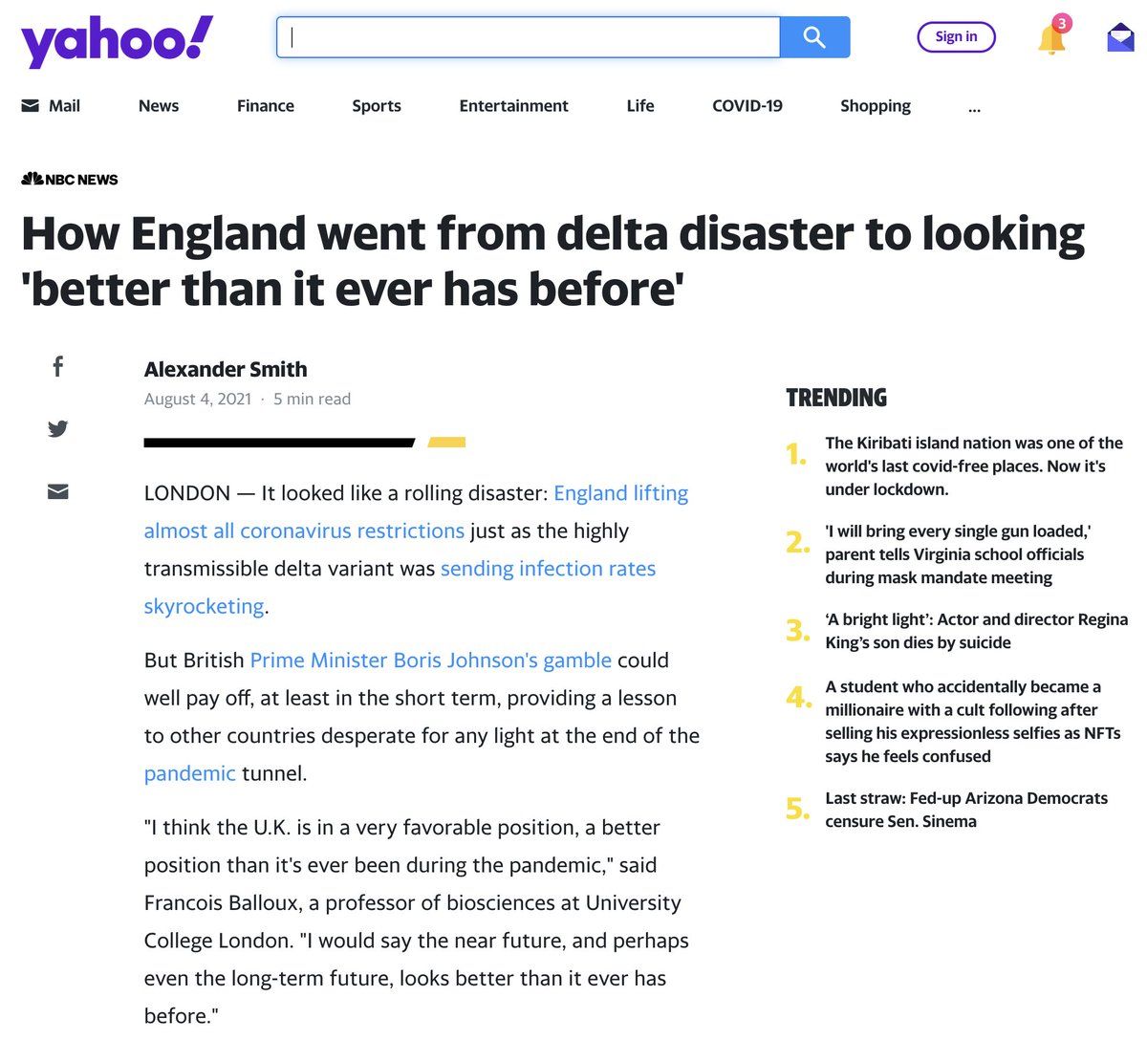Click the Sign in button

(x=956, y=37)
